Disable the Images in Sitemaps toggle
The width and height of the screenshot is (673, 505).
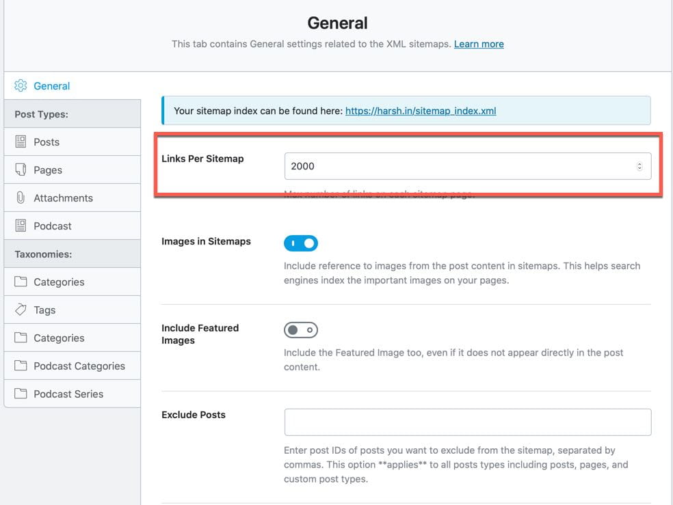[301, 243]
